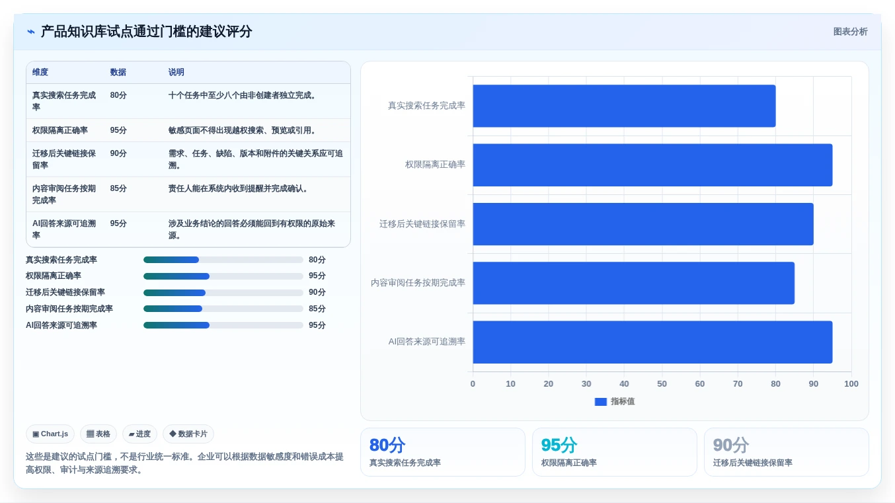
Task: Click the 85分 value in the table
Action: click(x=118, y=188)
